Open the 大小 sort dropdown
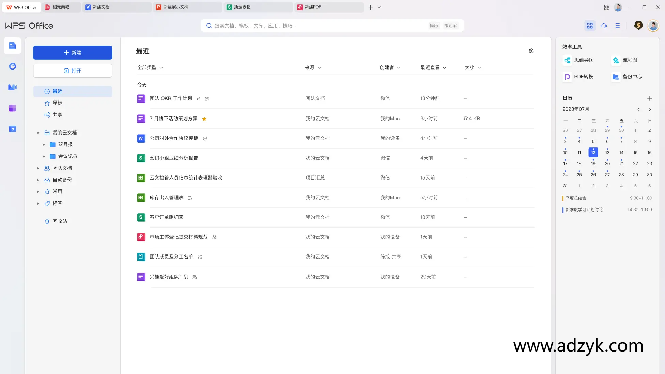 473,67
